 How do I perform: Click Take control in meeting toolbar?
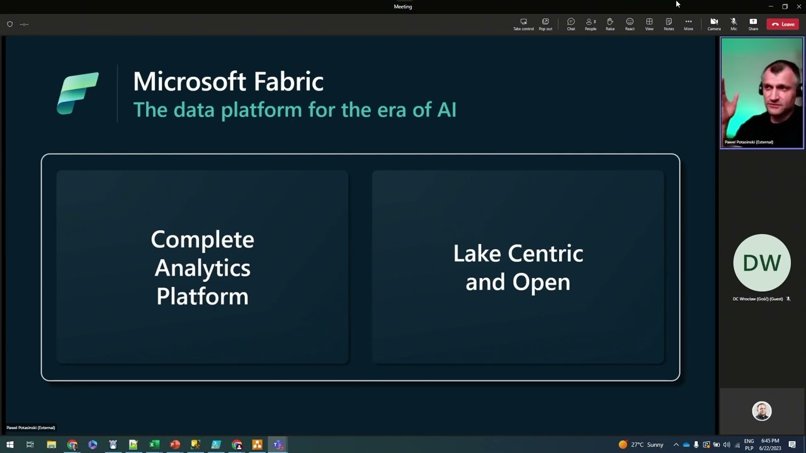coord(523,24)
